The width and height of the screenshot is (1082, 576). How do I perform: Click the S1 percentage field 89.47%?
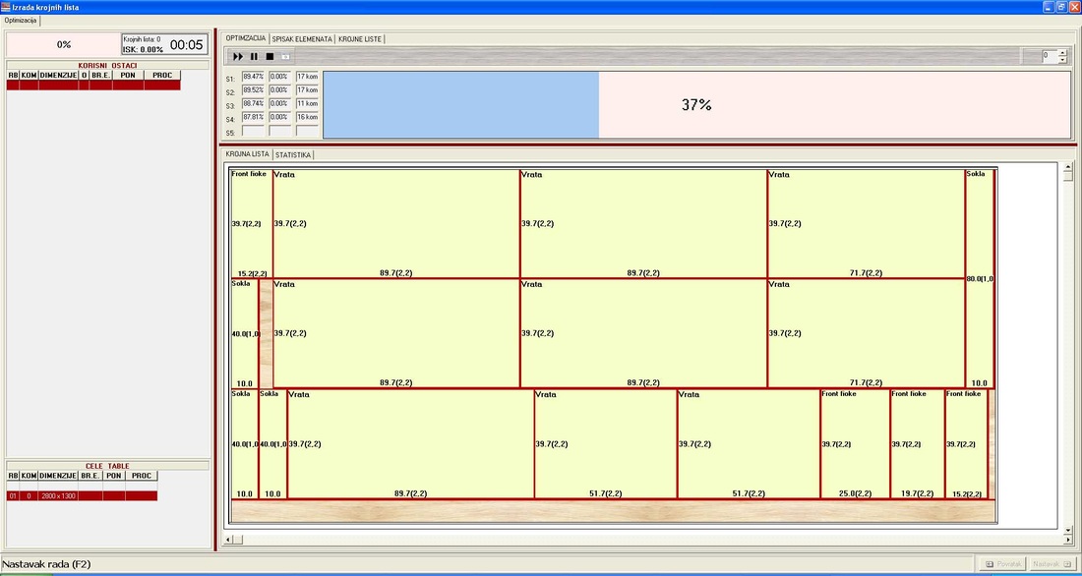[x=253, y=76]
